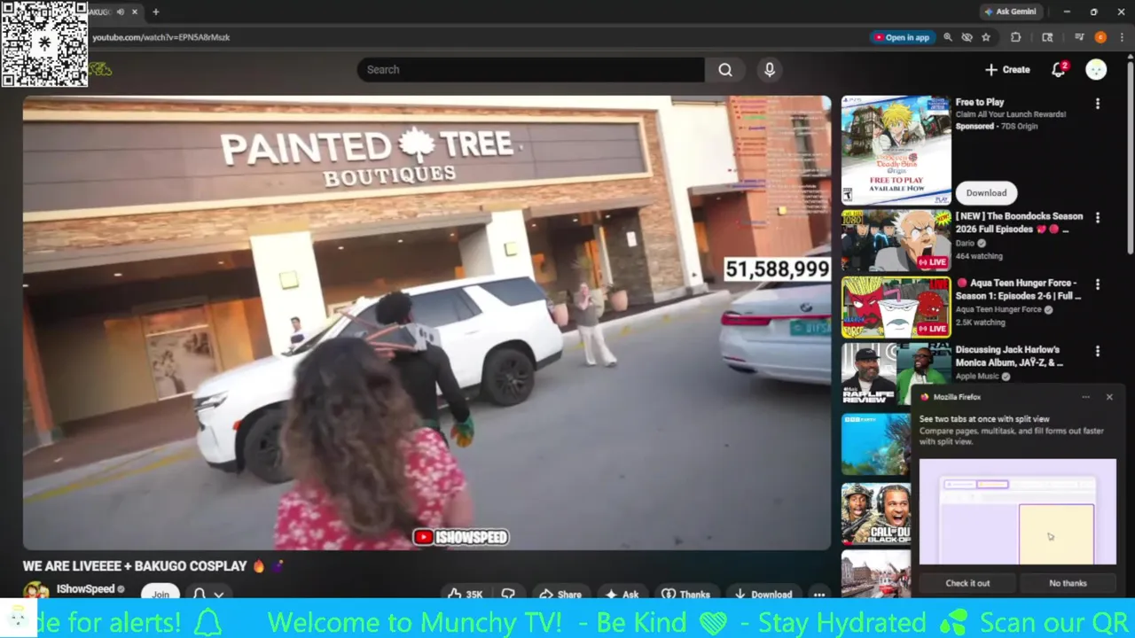The width and height of the screenshot is (1135, 638).
Task: Open options menu for Free to Play ad
Action: (1098, 104)
